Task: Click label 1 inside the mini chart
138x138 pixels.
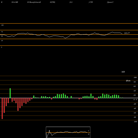Action: (x=88, y=131)
